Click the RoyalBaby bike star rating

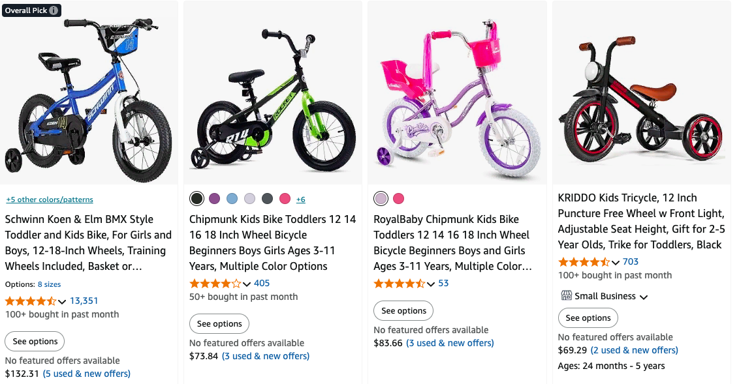(x=399, y=284)
